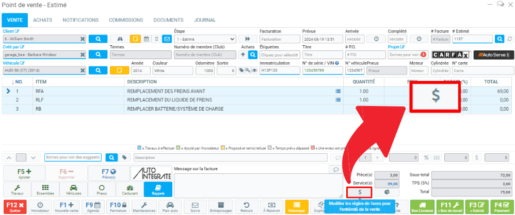
Task: Open the Étiquettes selection box
Action: pyautogui.click(x=280, y=55)
